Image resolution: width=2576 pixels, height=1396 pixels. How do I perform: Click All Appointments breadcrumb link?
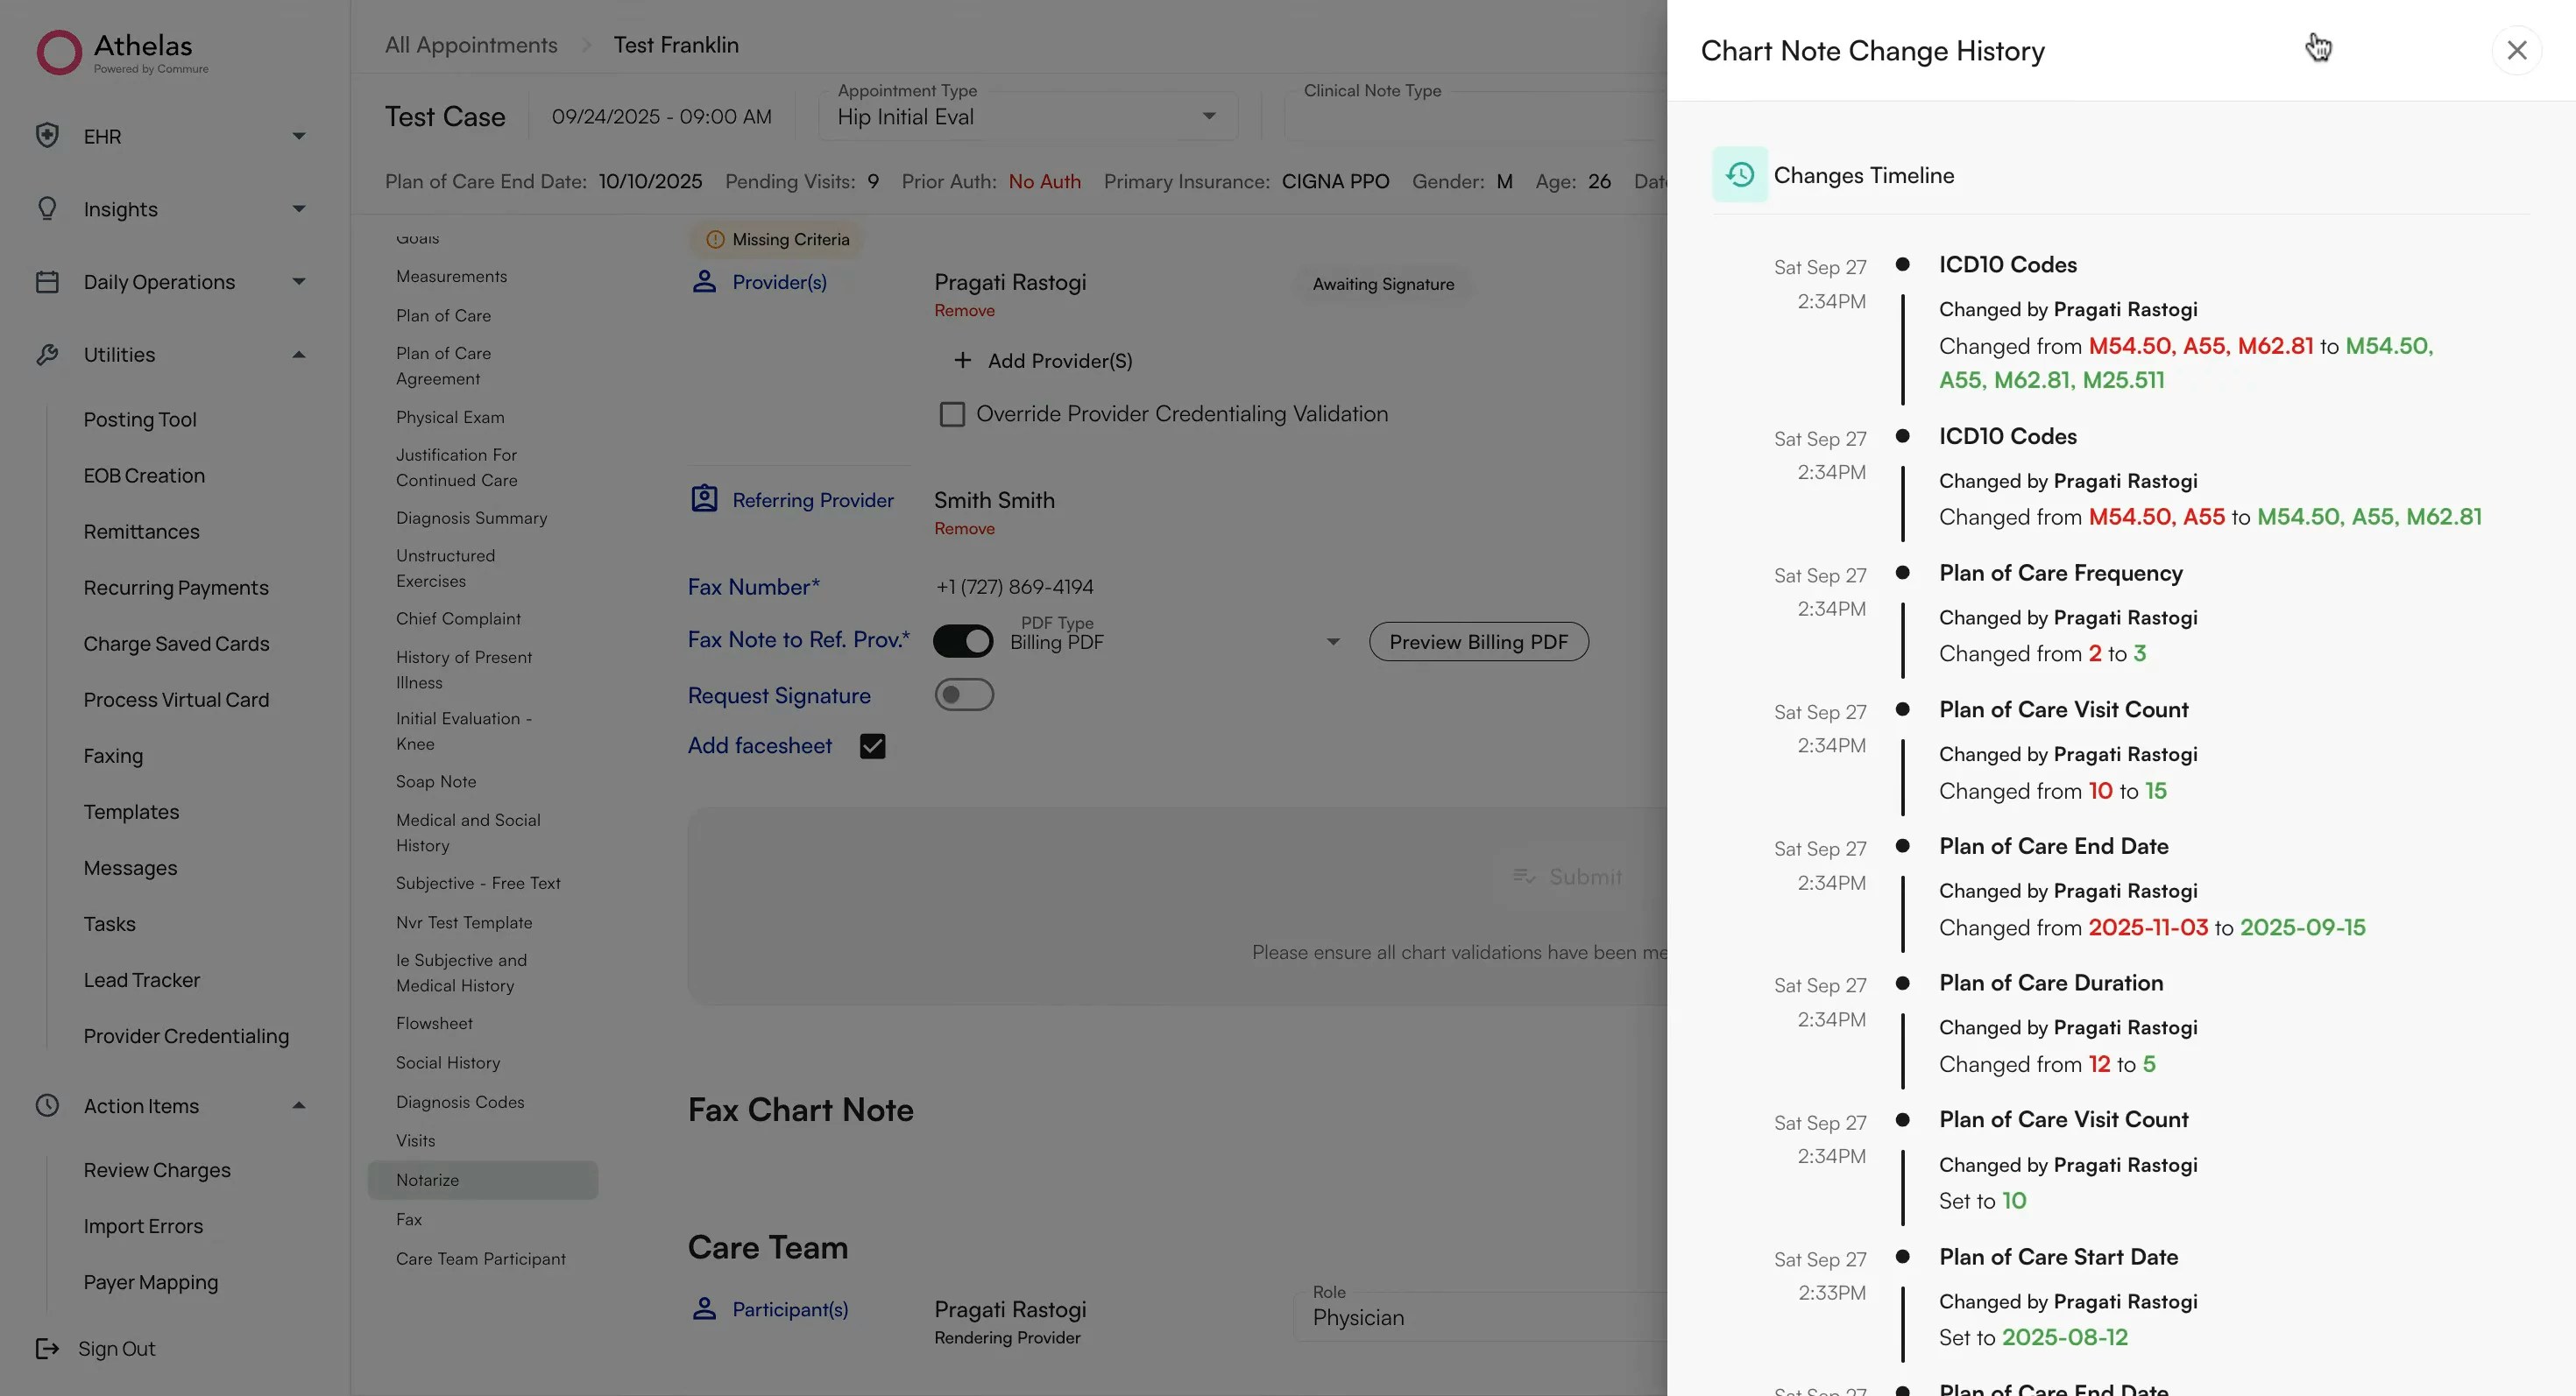coord(471,45)
